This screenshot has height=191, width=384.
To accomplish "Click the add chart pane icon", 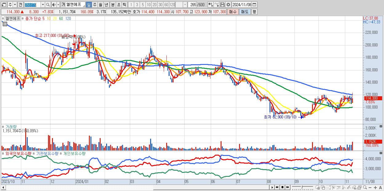I will pos(318,187).
